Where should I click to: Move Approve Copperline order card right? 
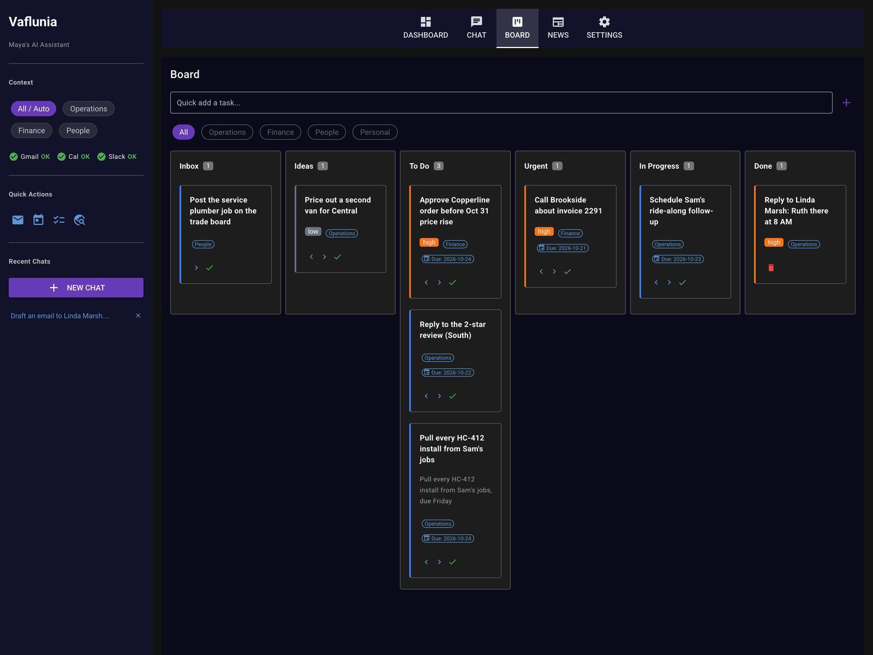[439, 282]
